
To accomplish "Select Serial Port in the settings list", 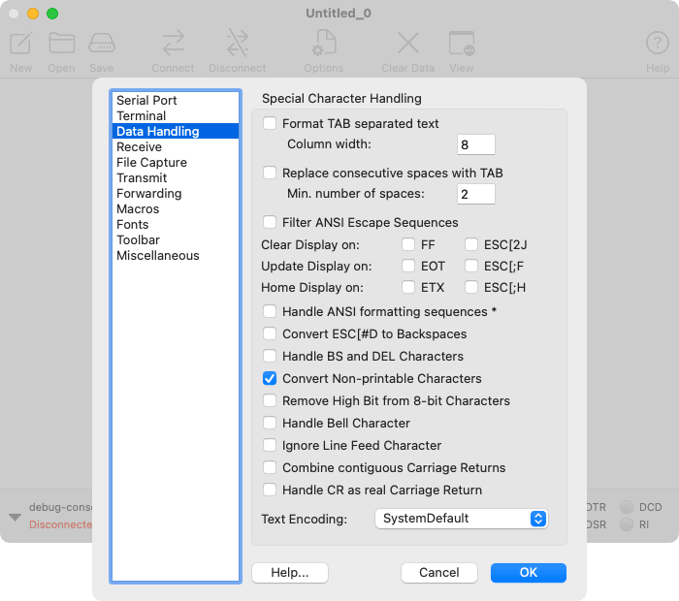I will pos(146,101).
